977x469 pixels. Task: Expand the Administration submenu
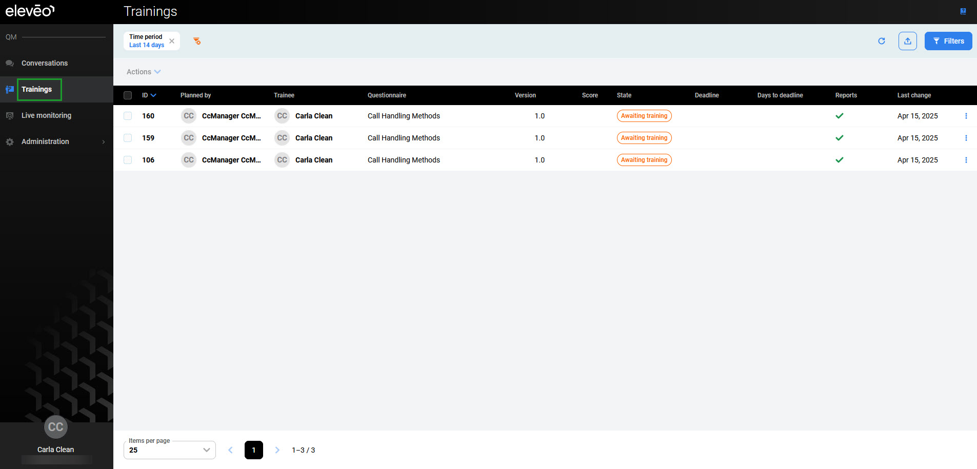point(55,141)
